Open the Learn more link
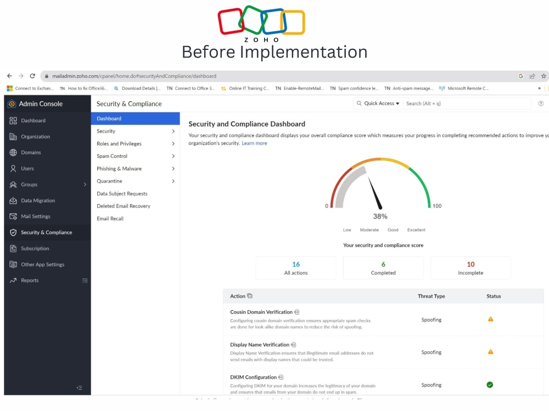549x411 pixels. (x=254, y=143)
